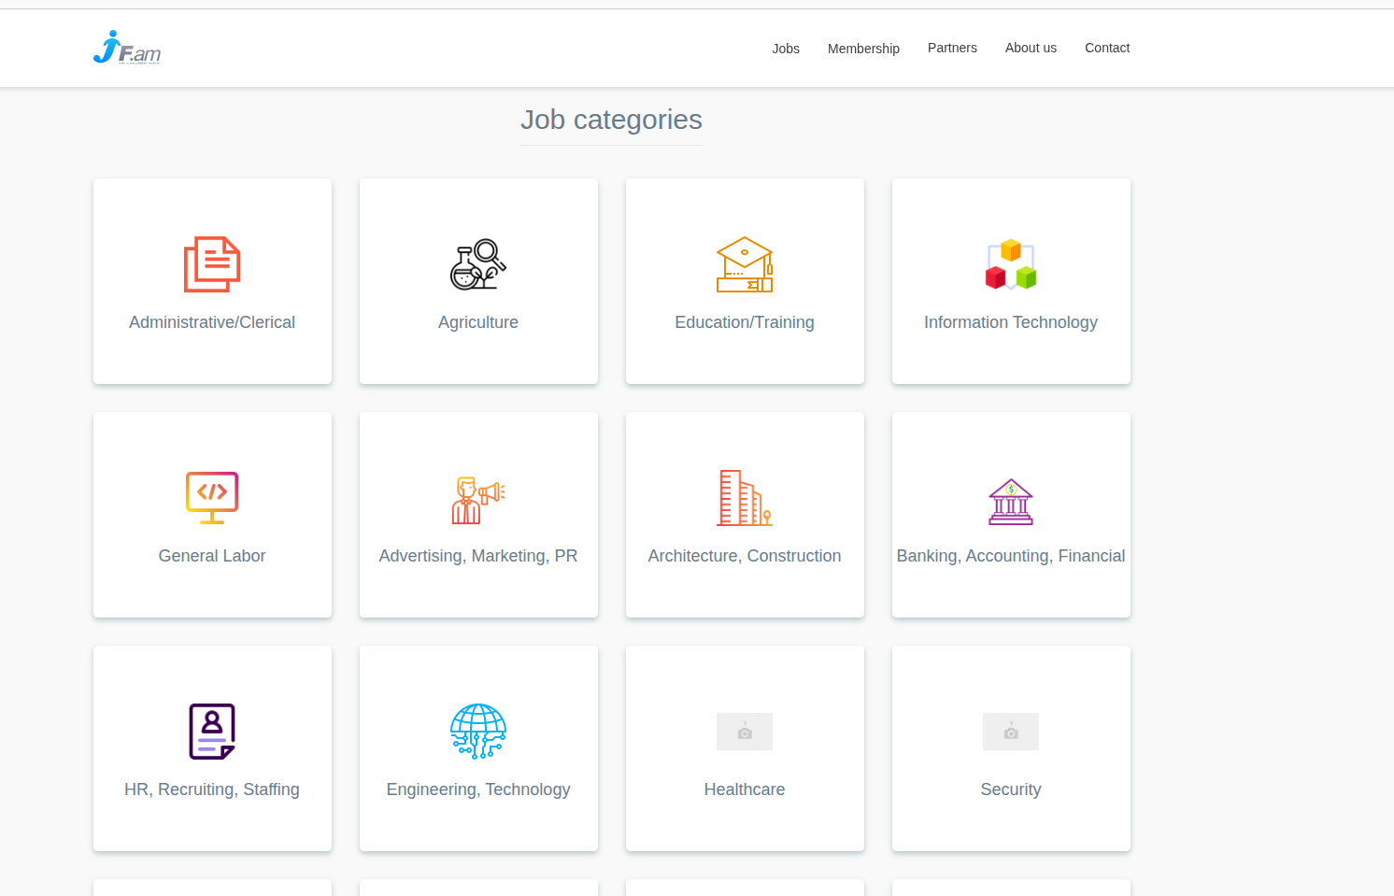Open the Jobs menu item

click(x=786, y=49)
